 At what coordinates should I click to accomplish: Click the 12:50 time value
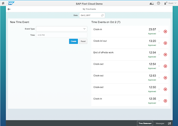point(152,87)
